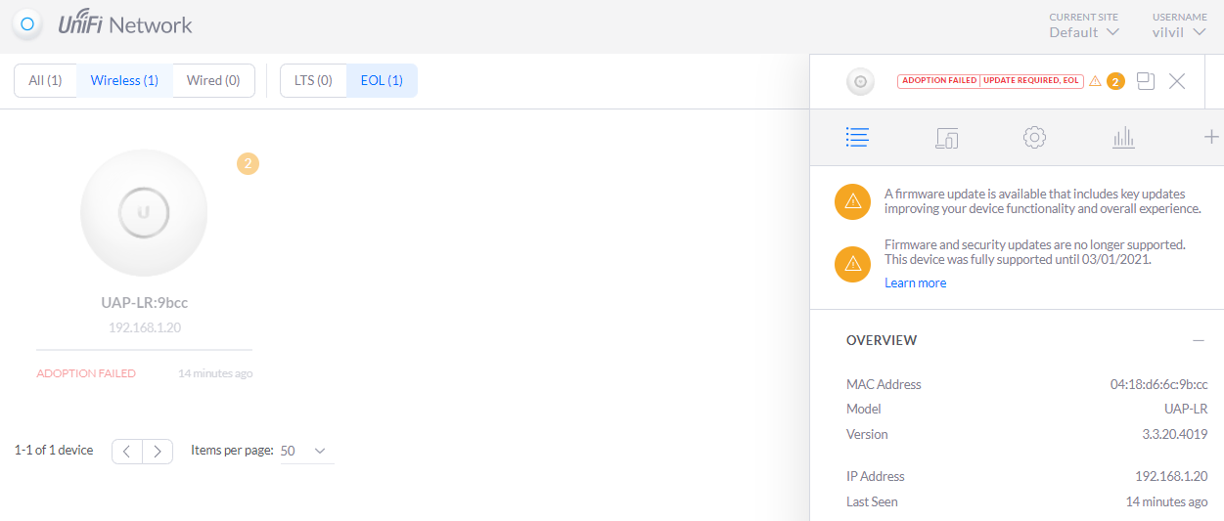This screenshot has width=1224, height=521.
Task: Select the LTS (0) filter tab
Action: click(313, 81)
